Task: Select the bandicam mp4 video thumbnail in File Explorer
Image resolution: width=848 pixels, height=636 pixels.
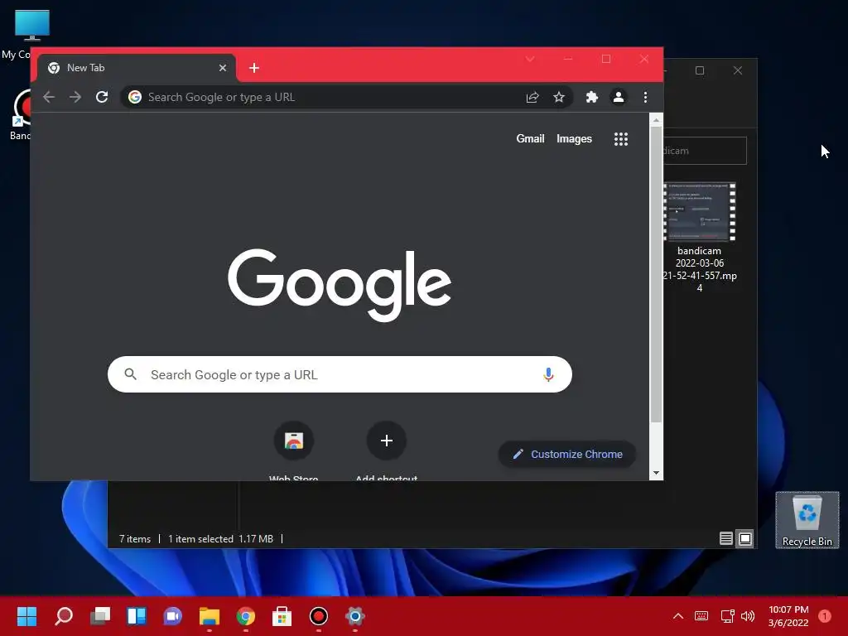Action: click(700, 211)
